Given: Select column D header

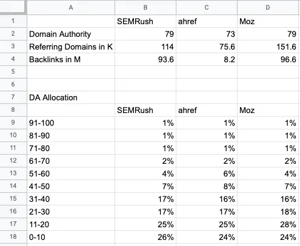Looking at the screenshot, I should (x=268, y=7).
